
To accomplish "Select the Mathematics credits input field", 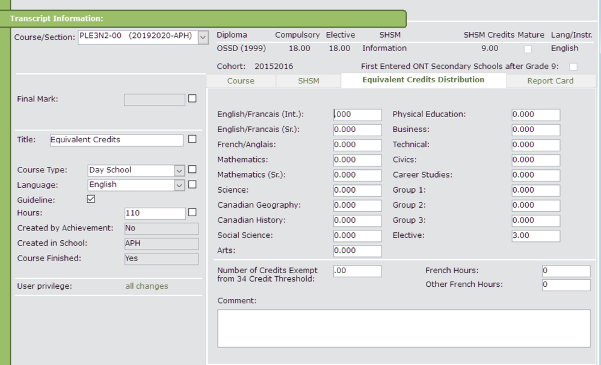I will 357,160.
